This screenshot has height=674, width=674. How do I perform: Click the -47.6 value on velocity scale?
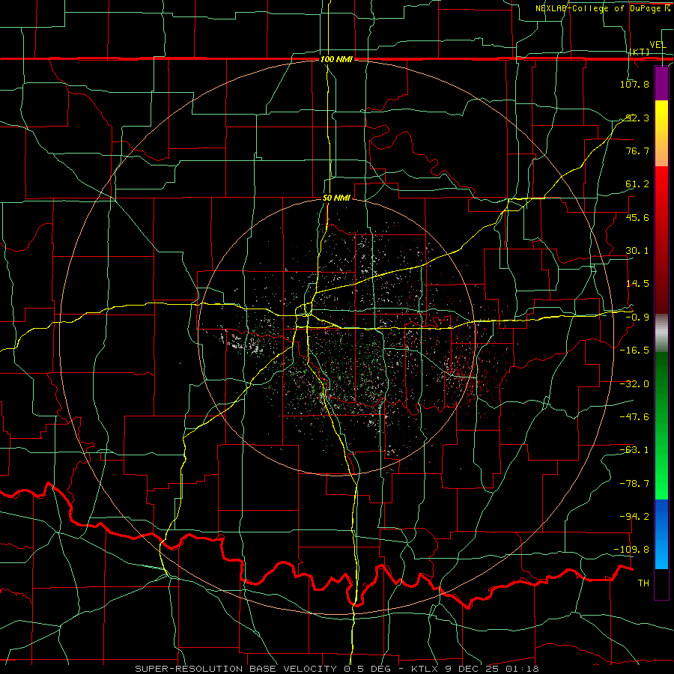coord(634,417)
